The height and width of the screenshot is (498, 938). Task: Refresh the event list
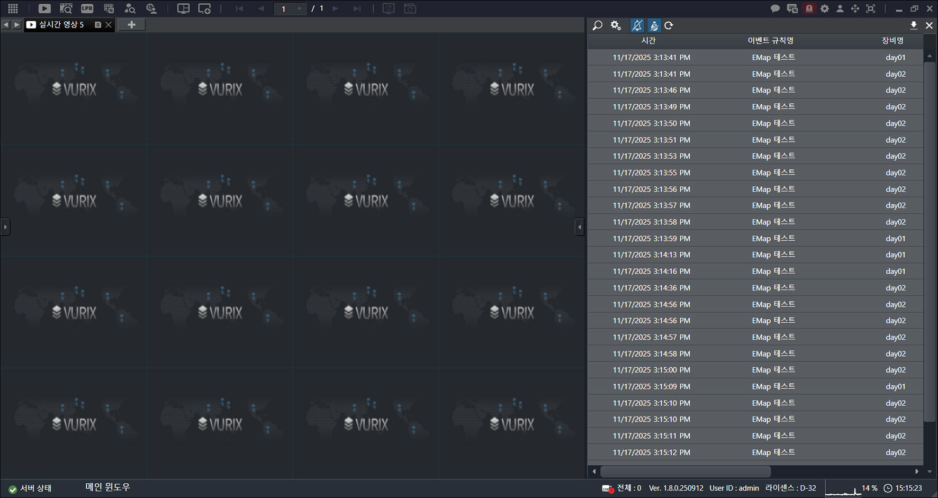pos(669,25)
